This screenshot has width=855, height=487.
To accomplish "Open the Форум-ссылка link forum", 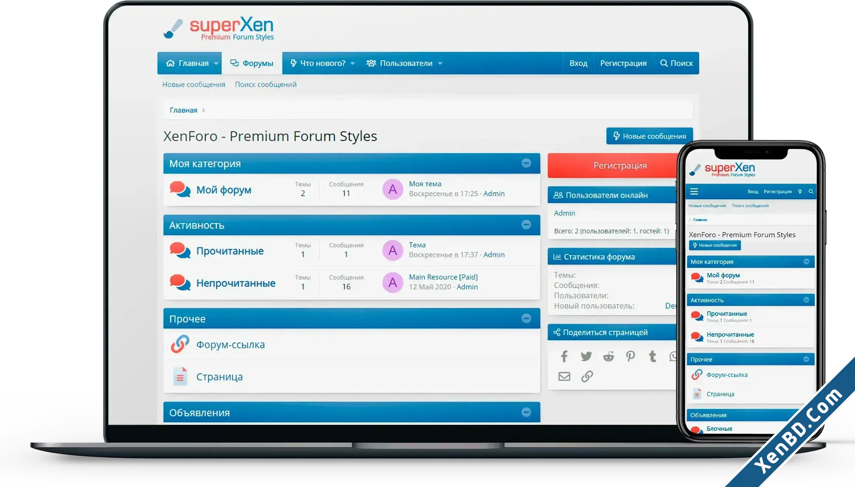I will click(230, 345).
